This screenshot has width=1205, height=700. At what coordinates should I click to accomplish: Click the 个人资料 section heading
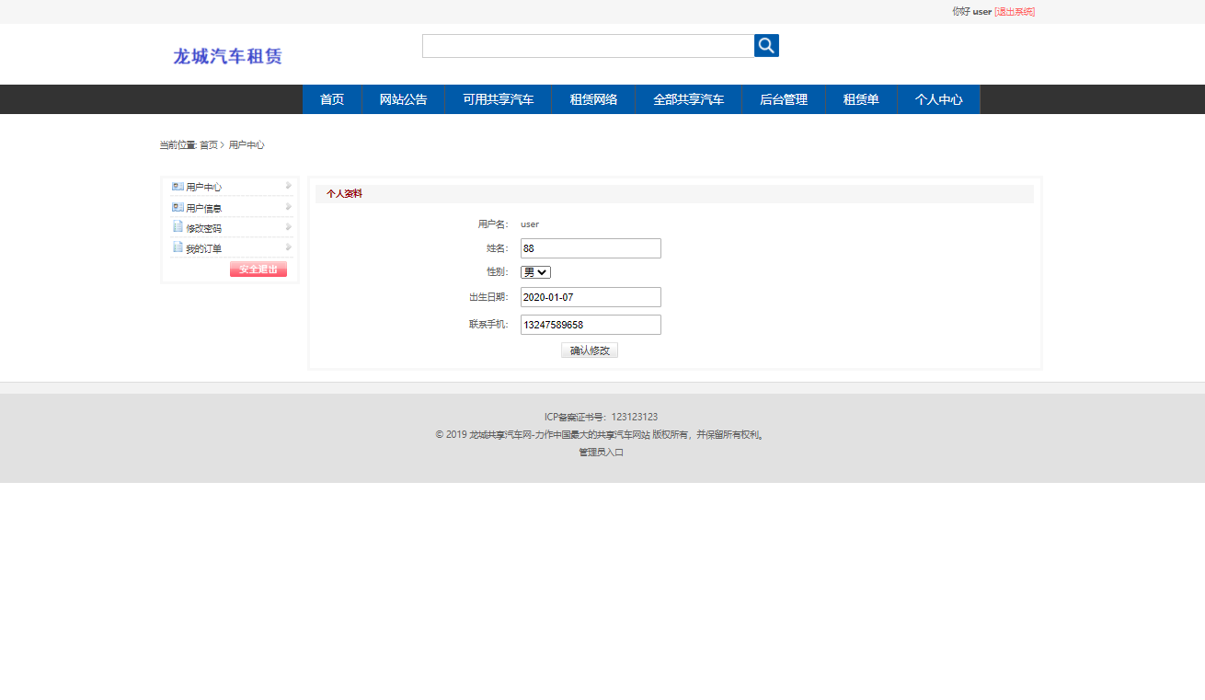click(x=344, y=194)
